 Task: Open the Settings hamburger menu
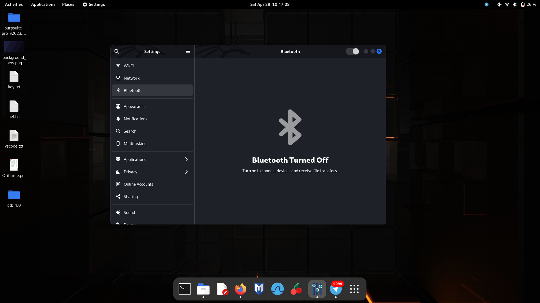[x=188, y=51]
